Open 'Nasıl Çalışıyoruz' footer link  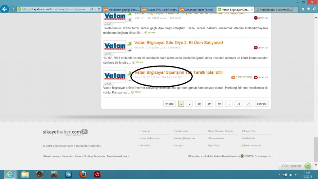[150, 138]
